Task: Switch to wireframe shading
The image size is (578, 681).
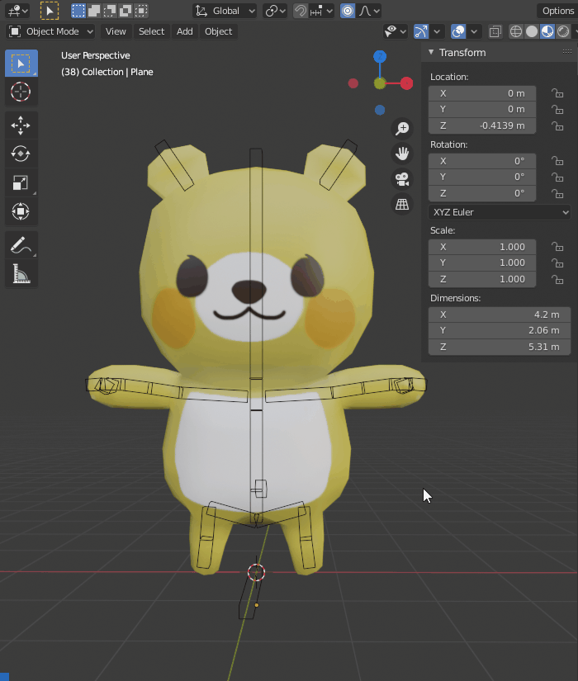Action: [516, 31]
